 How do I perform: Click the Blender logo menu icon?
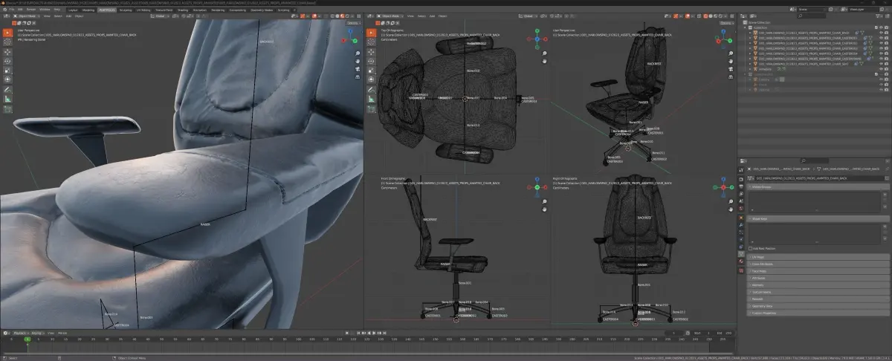(x=4, y=10)
